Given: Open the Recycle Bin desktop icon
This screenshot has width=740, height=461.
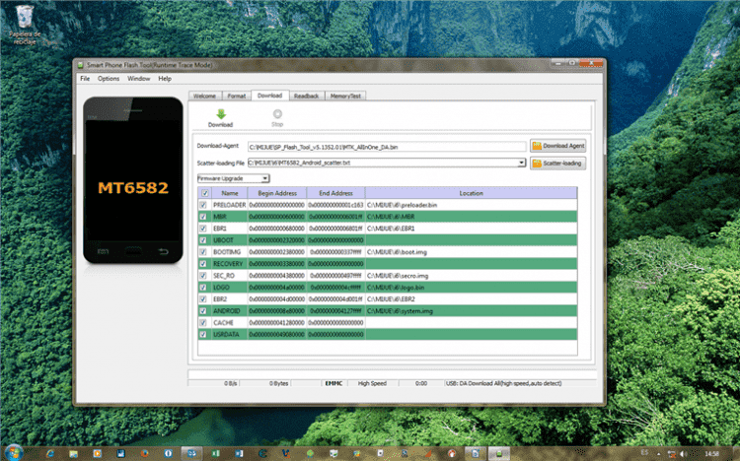Looking at the screenshot, I should click(25, 25).
